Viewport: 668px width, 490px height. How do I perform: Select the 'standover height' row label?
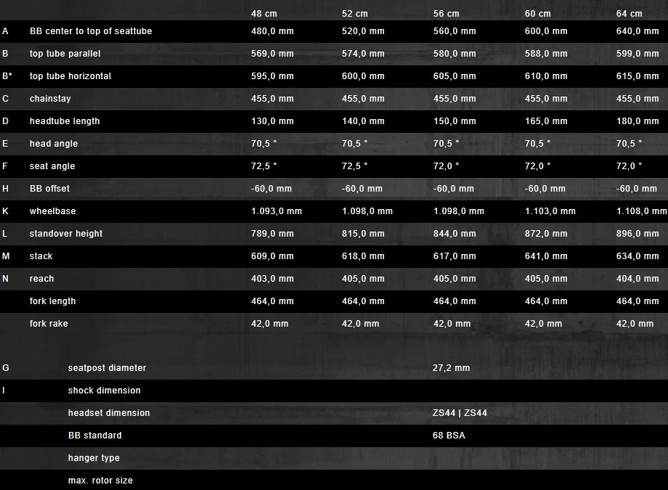66,234
